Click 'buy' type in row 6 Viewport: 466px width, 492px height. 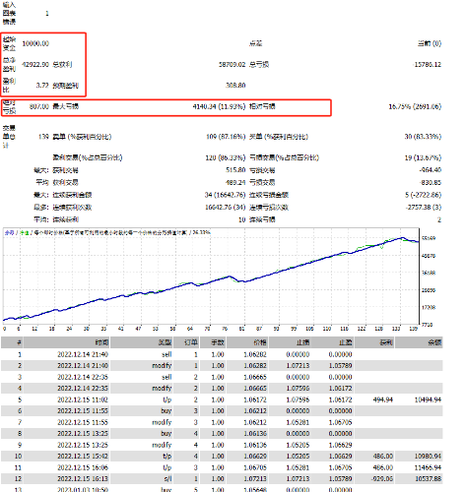coord(166,410)
